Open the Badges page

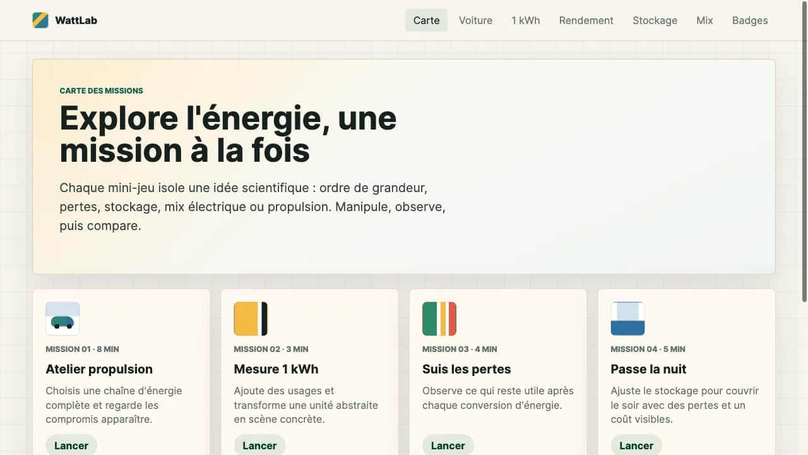pyautogui.click(x=750, y=20)
